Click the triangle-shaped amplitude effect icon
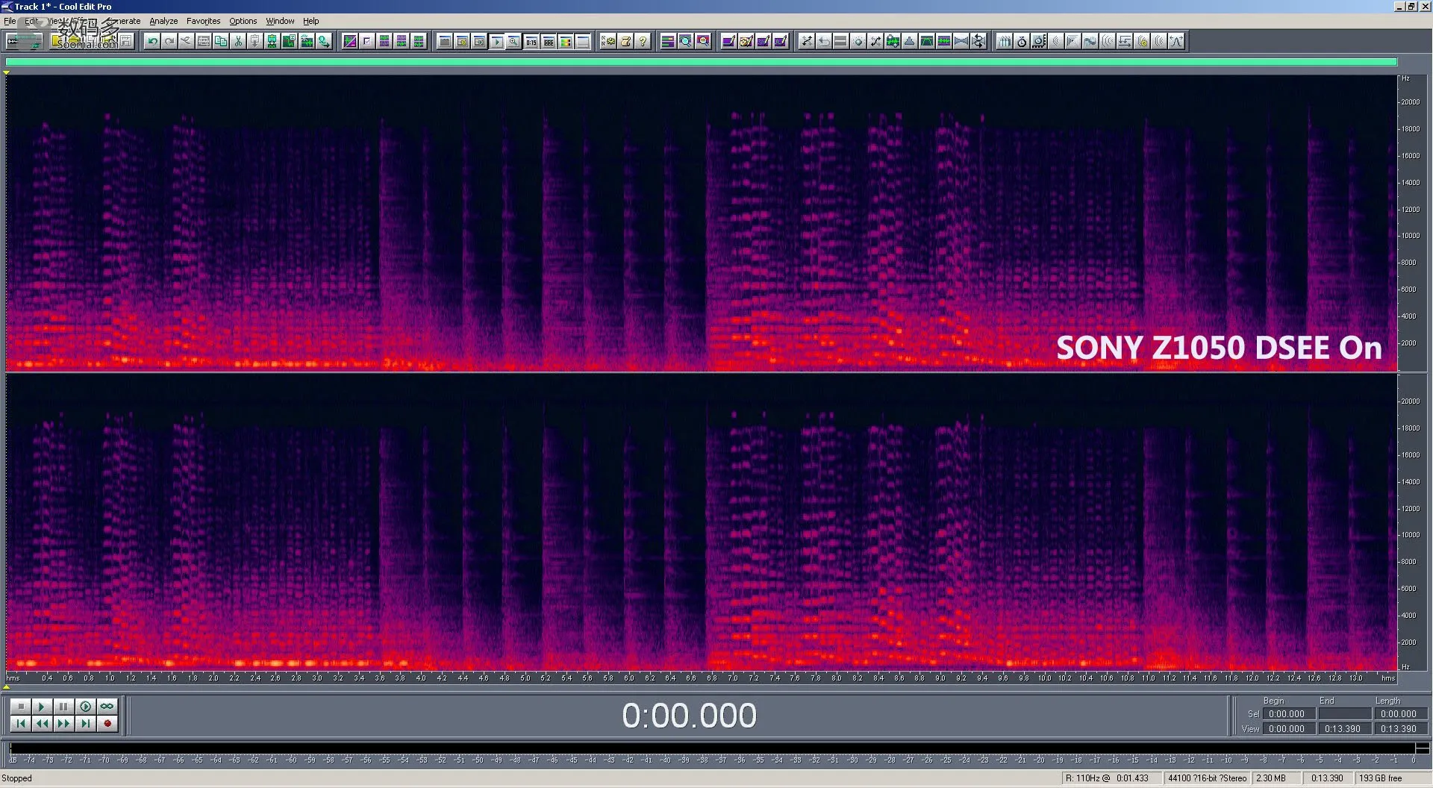The height and width of the screenshot is (788, 1433). point(910,41)
